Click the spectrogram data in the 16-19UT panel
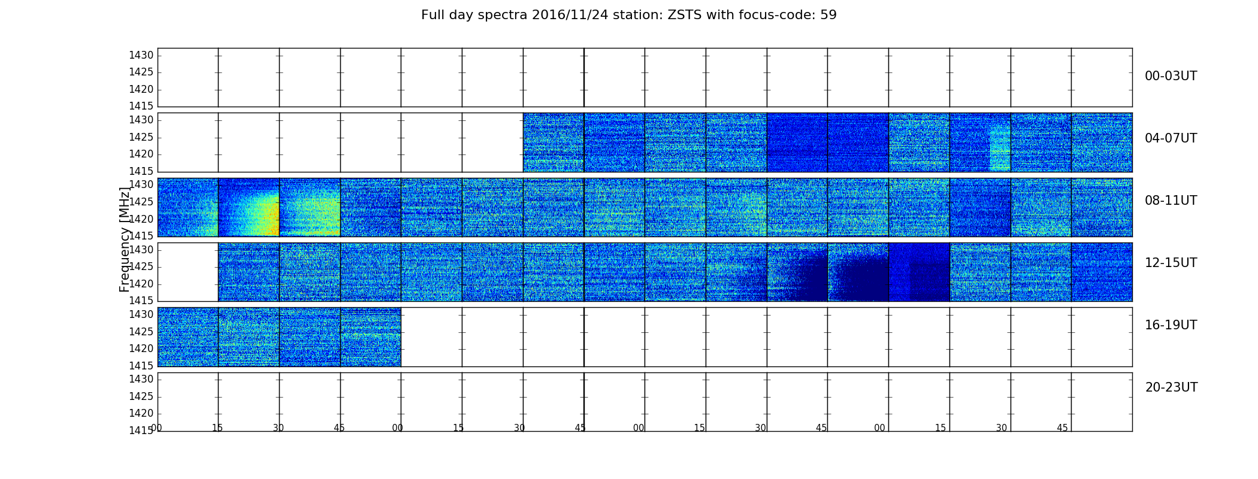 click(x=279, y=336)
